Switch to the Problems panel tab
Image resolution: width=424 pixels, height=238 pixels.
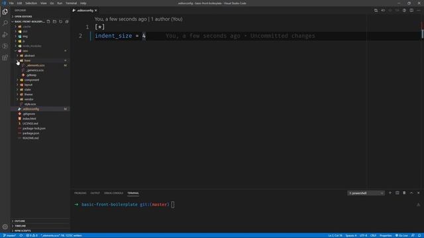coord(80,193)
